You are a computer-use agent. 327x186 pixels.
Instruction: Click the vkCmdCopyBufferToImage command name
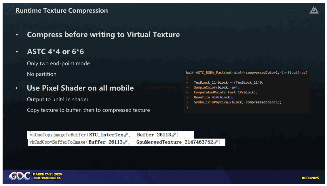coord(57,142)
